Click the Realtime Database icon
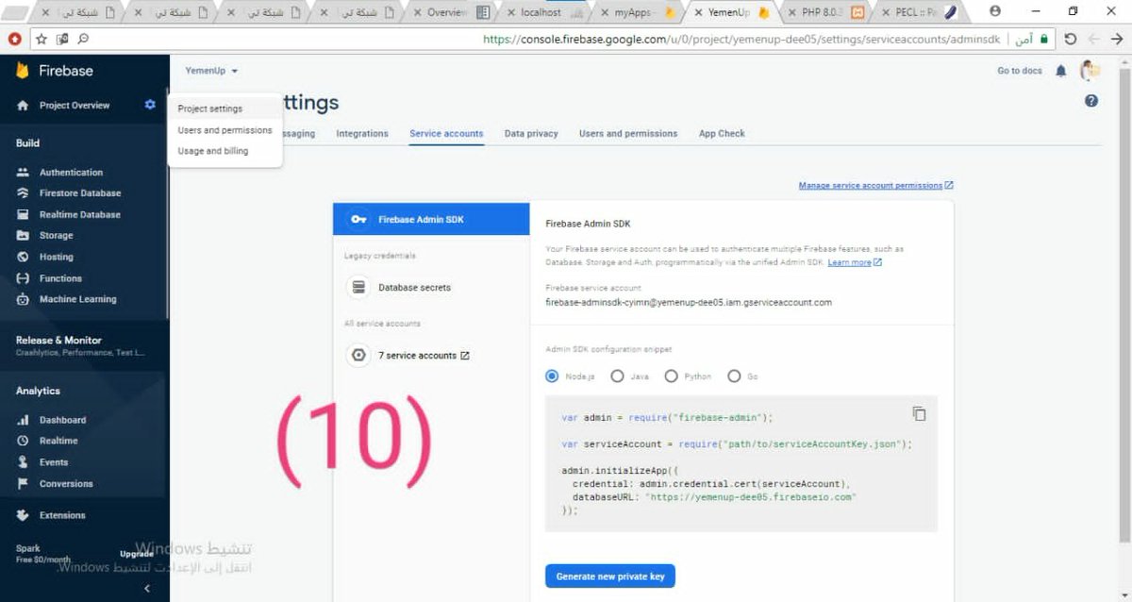Screen dimensions: 1132x602 [23, 214]
